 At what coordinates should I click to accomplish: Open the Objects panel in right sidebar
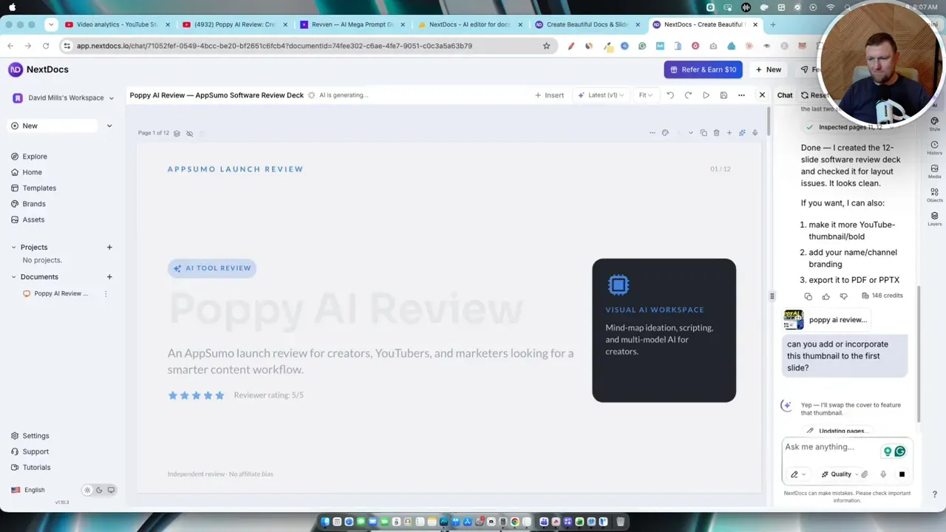point(934,195)
